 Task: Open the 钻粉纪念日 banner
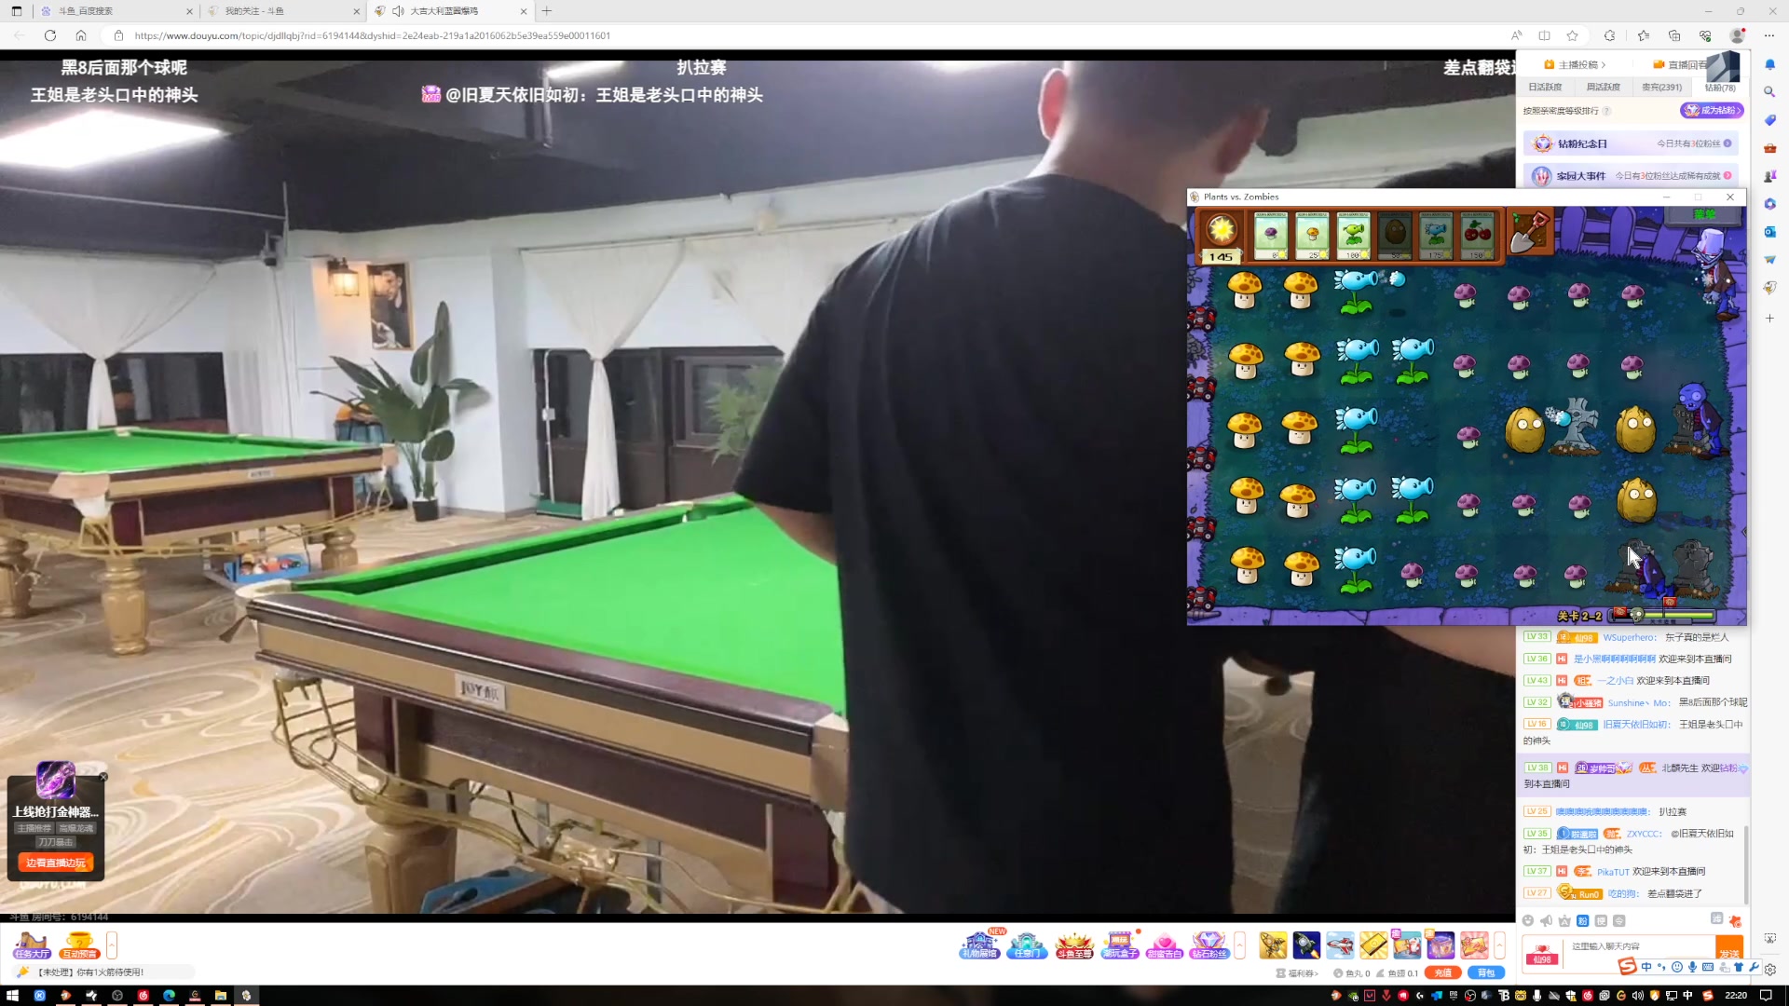tap(1631, 143)
